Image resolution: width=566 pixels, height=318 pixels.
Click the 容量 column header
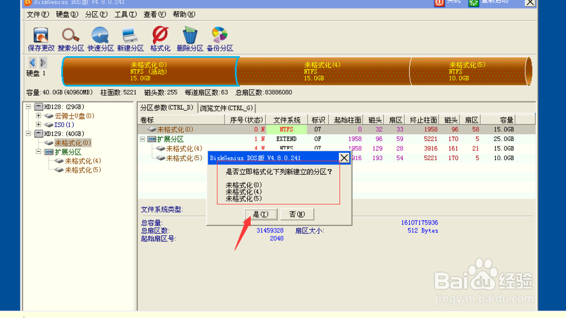tap(498, 120)
